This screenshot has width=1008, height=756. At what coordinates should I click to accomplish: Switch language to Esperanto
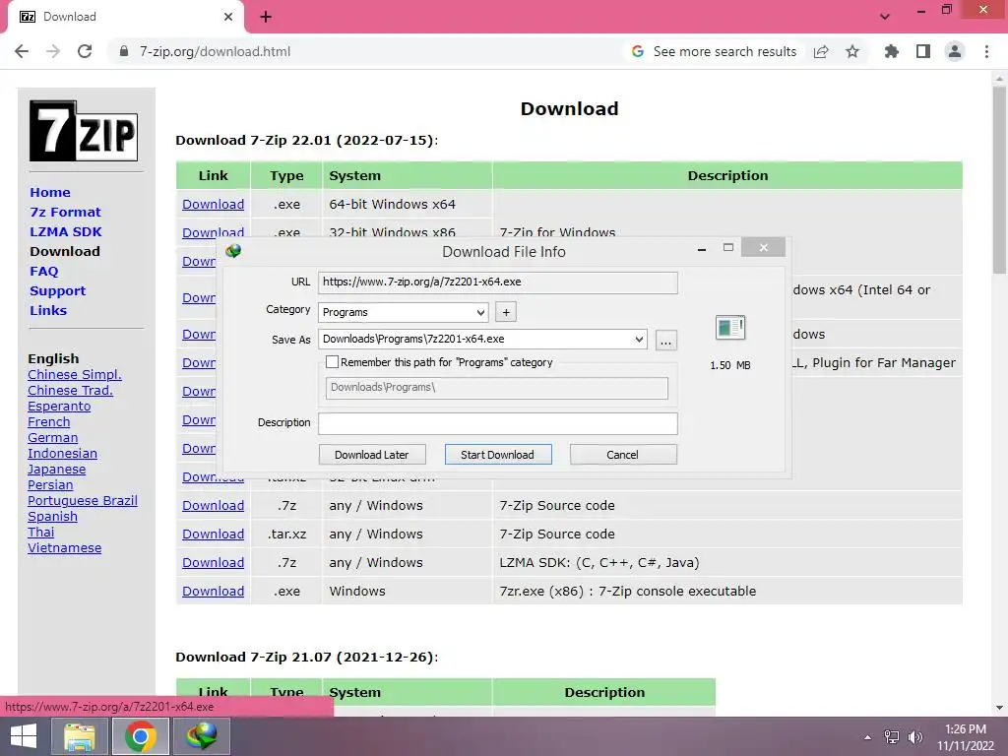pyautogui.click(x=59, y=407)
